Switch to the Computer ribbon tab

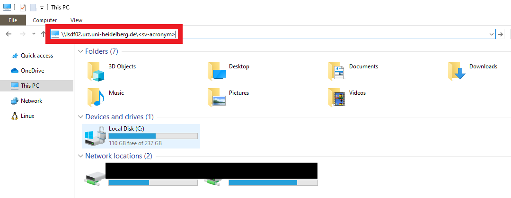tap(45, 20)
